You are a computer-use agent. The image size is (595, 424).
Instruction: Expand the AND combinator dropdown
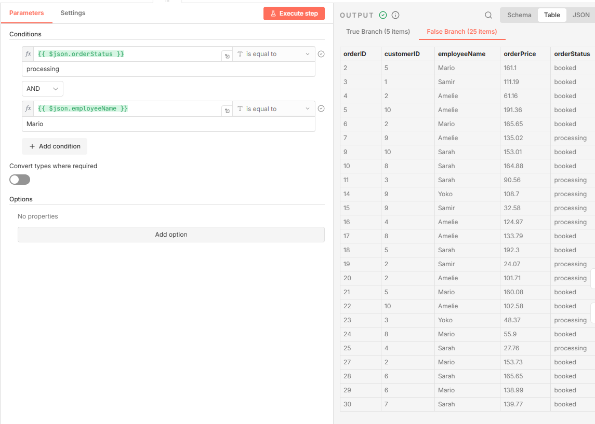pos(43,89)
